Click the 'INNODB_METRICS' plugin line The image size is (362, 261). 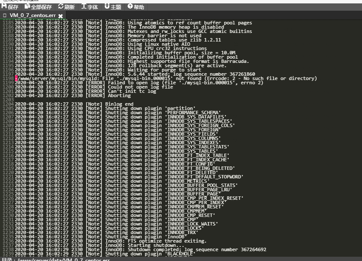click(x=112, y=181)
